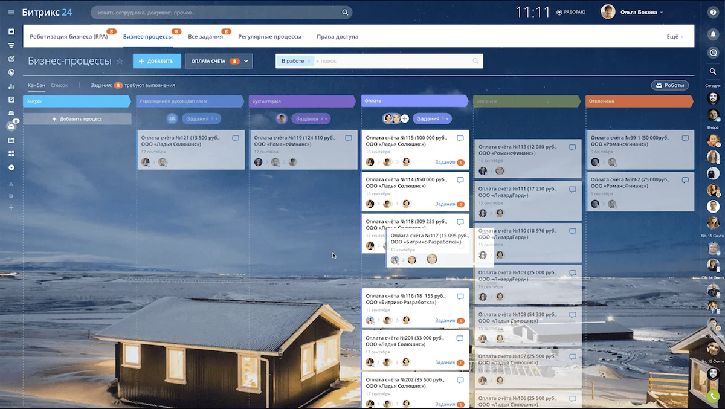Switch to the Список view

pos(59,85)
